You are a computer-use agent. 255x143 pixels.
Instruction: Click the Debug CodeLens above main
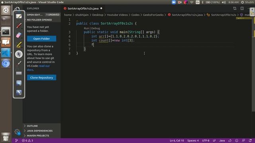coord(96,28)
